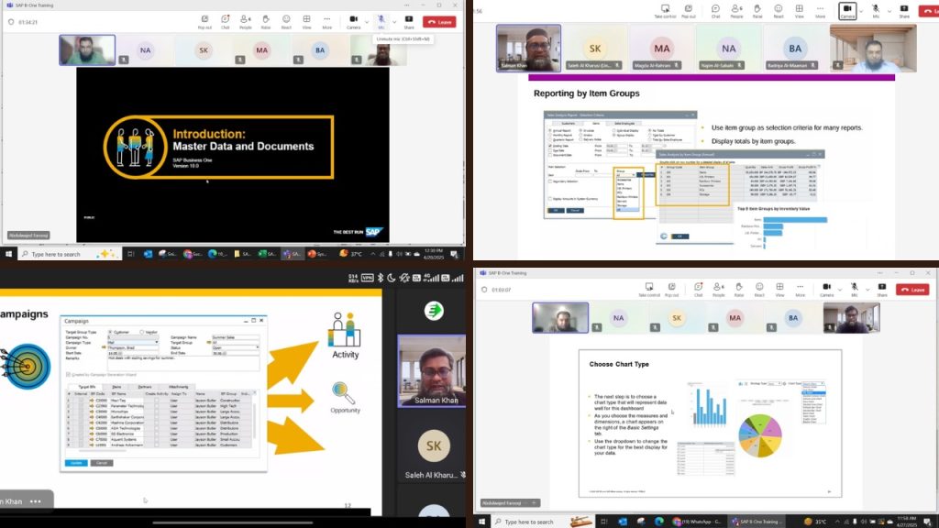Image resolution: width=939 pixels, height=528 pixels.
Task: Open Start menu below Chart Type meeting
Action: coord(482,522)
